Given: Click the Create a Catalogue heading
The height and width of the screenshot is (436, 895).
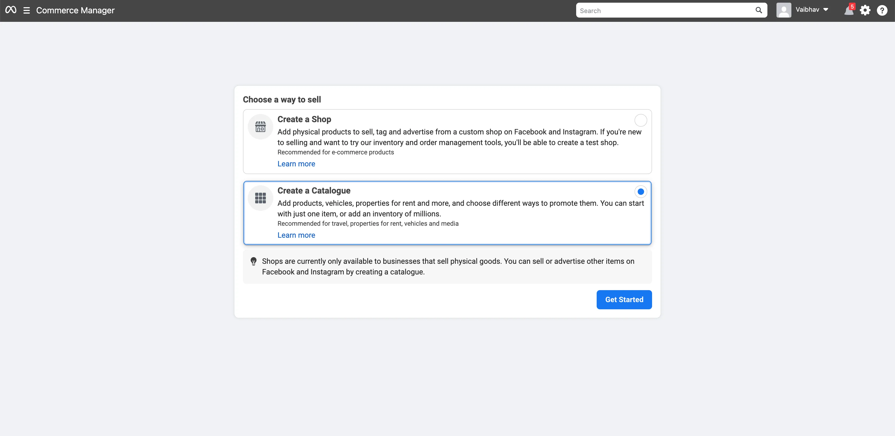Looking at the screenshot, I should click(x=314, y=191).
